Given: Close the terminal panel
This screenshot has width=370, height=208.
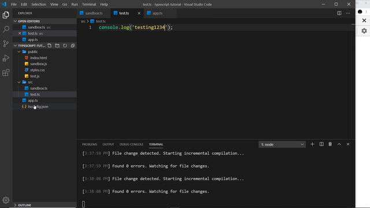Looking at the screenshot, I should (348, 144).
